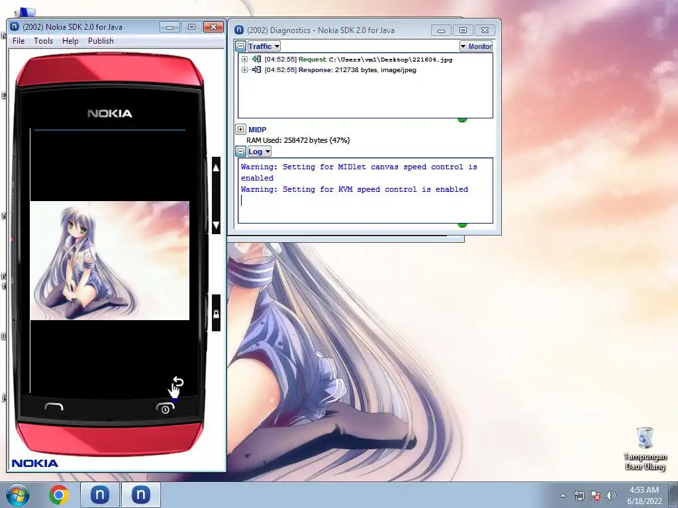This screenshot has height=508, width=678.
Task: Click the Diagnostics window title bar icon
Action: (238, 30)
